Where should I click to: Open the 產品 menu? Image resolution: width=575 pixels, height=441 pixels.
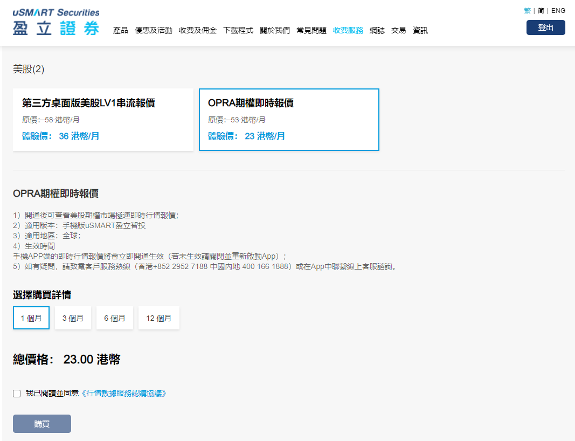click(121, 30)
